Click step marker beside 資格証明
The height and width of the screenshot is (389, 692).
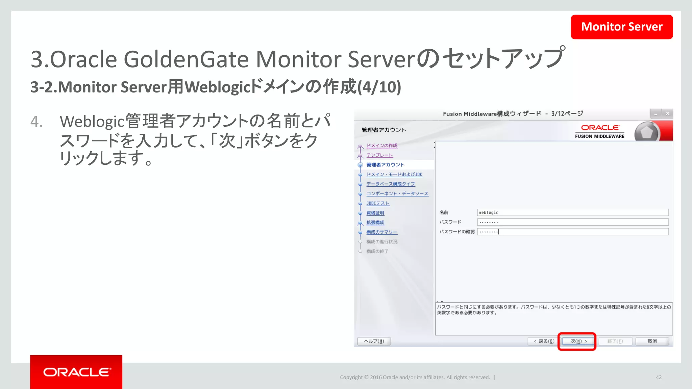click(360, 213)
